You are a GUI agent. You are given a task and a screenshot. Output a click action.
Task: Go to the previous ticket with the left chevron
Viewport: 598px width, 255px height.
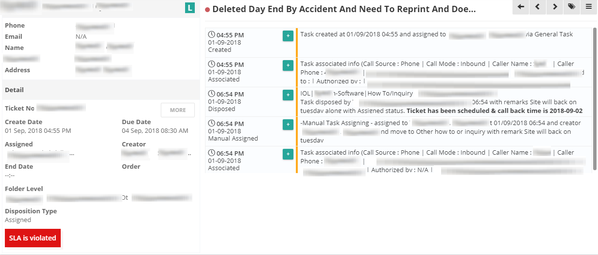pyautogui.click(x=537, y=7)
